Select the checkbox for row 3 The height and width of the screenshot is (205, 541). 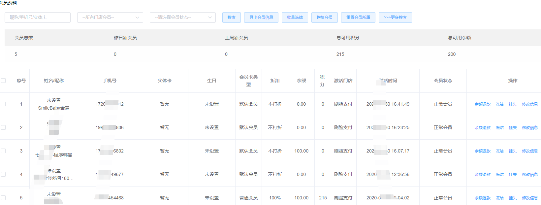pos(3,151)
